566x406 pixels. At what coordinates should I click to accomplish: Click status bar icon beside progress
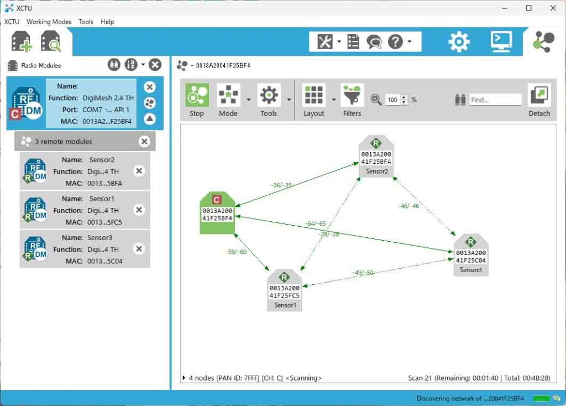(556, 398)
